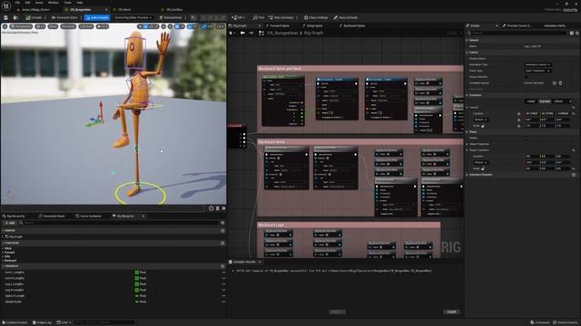Add a new variable with Variables plus icon

pyautogui.click(x=222, y=266)
